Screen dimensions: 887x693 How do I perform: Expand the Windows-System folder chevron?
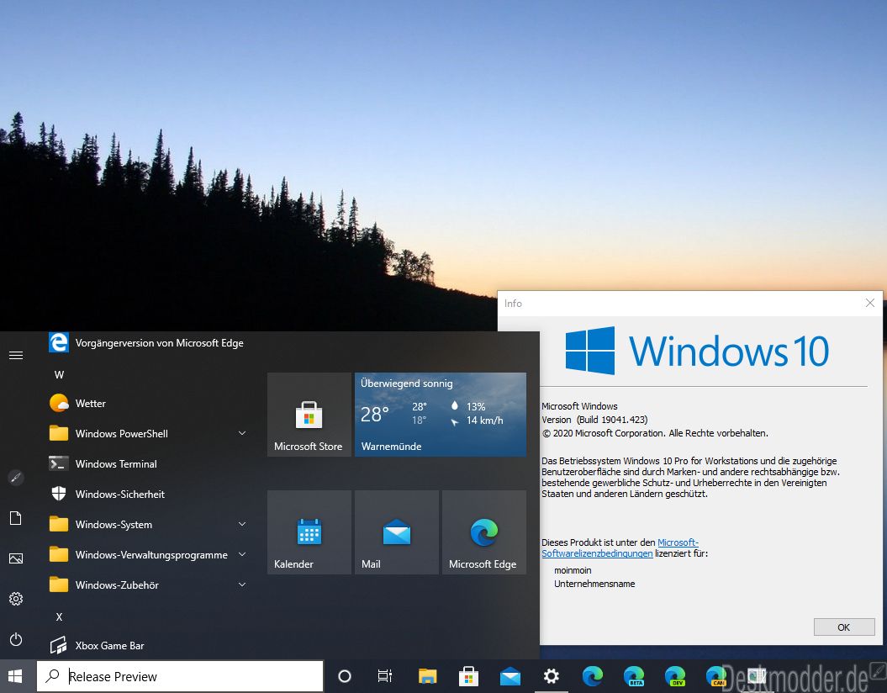click(242, 525)
